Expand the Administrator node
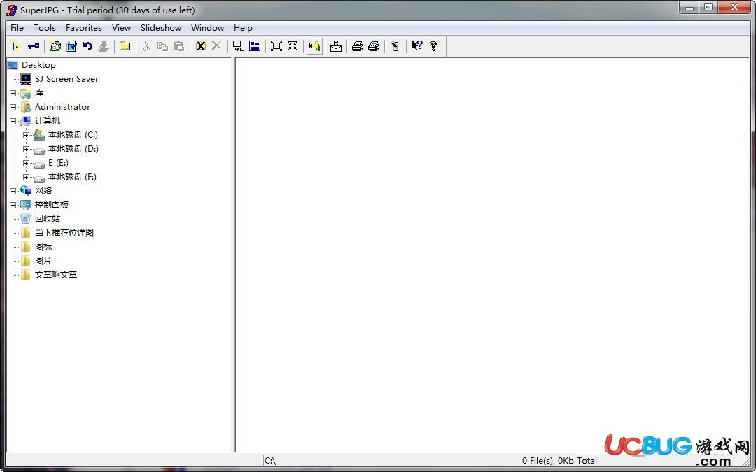The width and height of the screenshot is (756, 472). [13, 107]
